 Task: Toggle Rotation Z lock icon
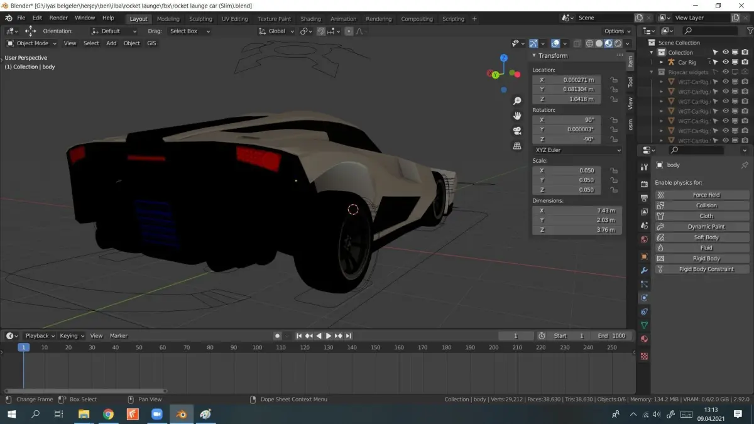[x=613, y=139]
